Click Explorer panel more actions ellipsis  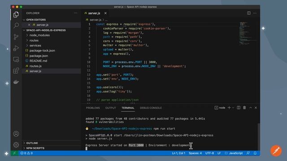click(75, 13)
